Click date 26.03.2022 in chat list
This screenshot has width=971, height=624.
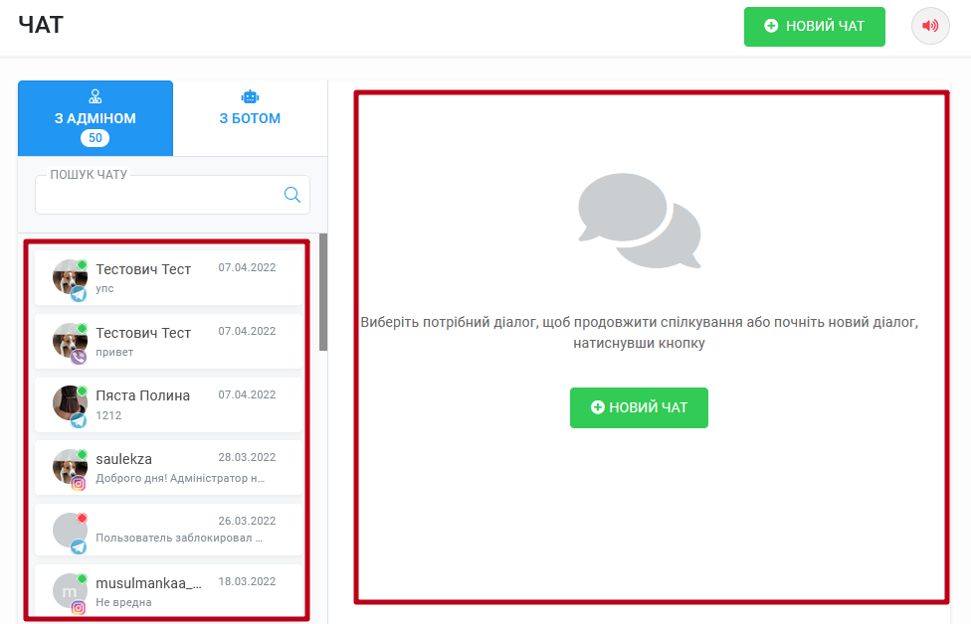point(247,522)
